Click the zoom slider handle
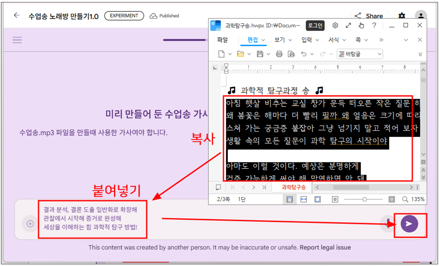Image resolution: width=439 pixels, height=266 pixels. pos(365,199)
